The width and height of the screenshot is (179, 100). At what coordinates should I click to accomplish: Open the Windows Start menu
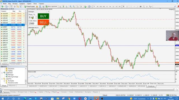pos(3,98)
